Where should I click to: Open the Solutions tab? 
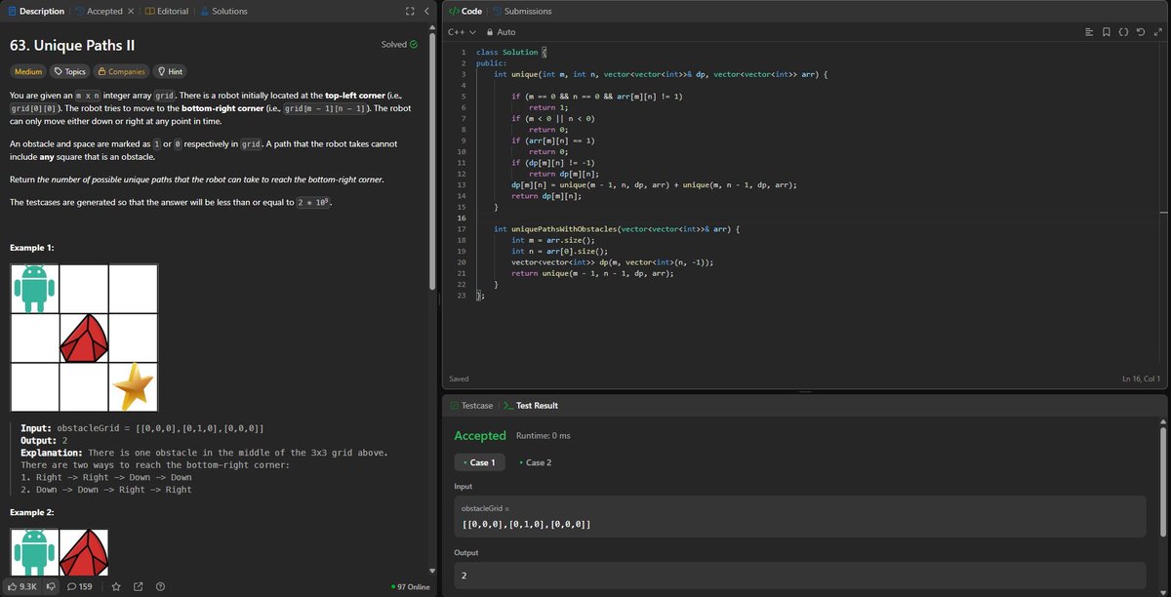coord(222,11)
